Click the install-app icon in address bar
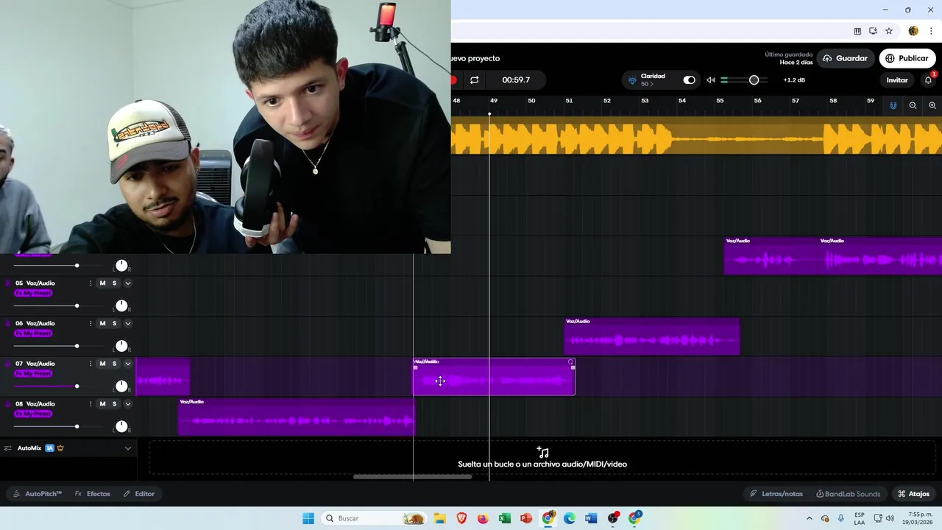942x530 pixels. point(873,31)
